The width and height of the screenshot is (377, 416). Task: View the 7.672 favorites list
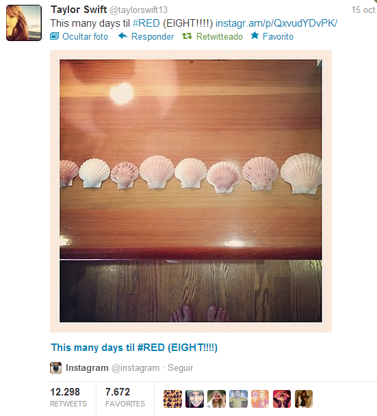coord(125,398)
